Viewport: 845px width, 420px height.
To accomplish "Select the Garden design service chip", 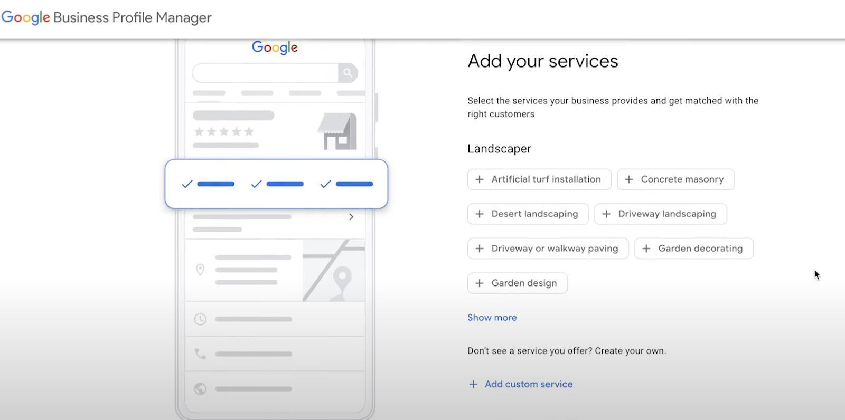I will click(518, 283).
